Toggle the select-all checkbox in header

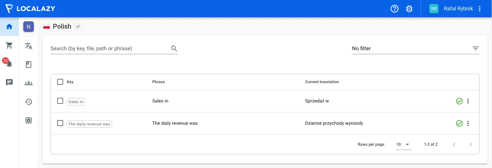tap(60, 82)
